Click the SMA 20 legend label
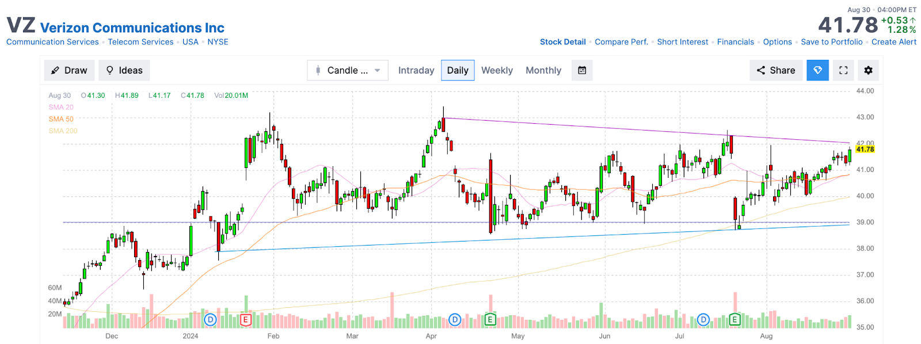Image resolution: width=921 pixels, height=344 pixels. [x=61, y=107]
